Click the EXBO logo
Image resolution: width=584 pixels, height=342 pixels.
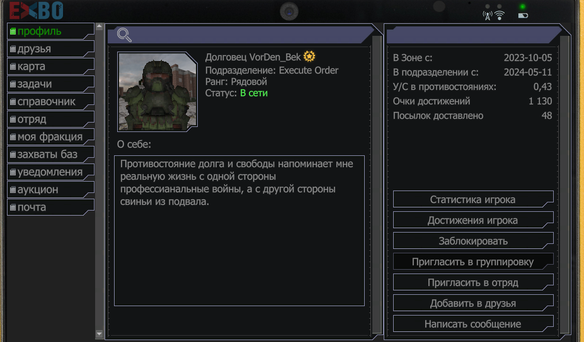click(36, 11)
